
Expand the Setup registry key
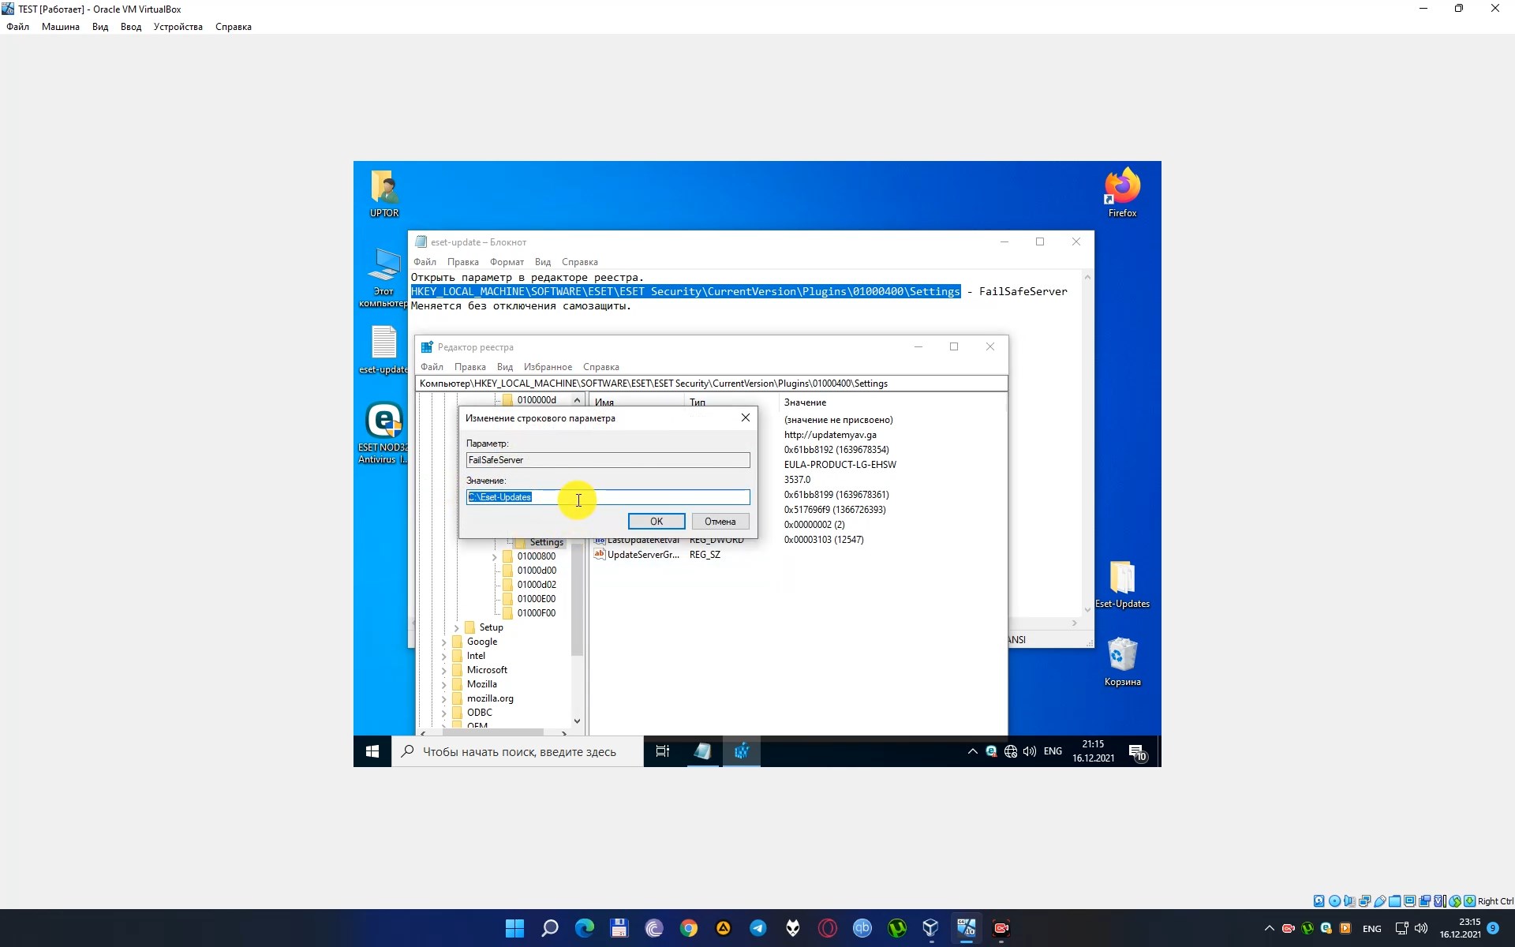[x=457, y=628]
